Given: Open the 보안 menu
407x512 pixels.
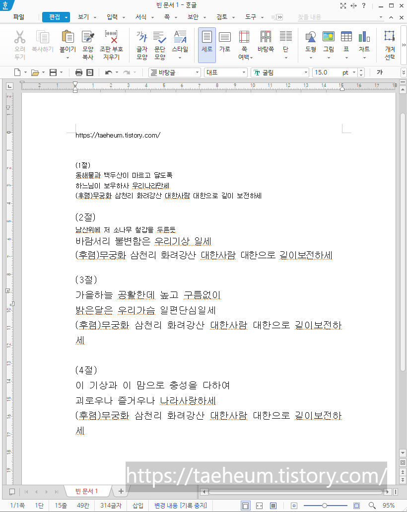Looking at the screenshot, I should coord(193,17).
